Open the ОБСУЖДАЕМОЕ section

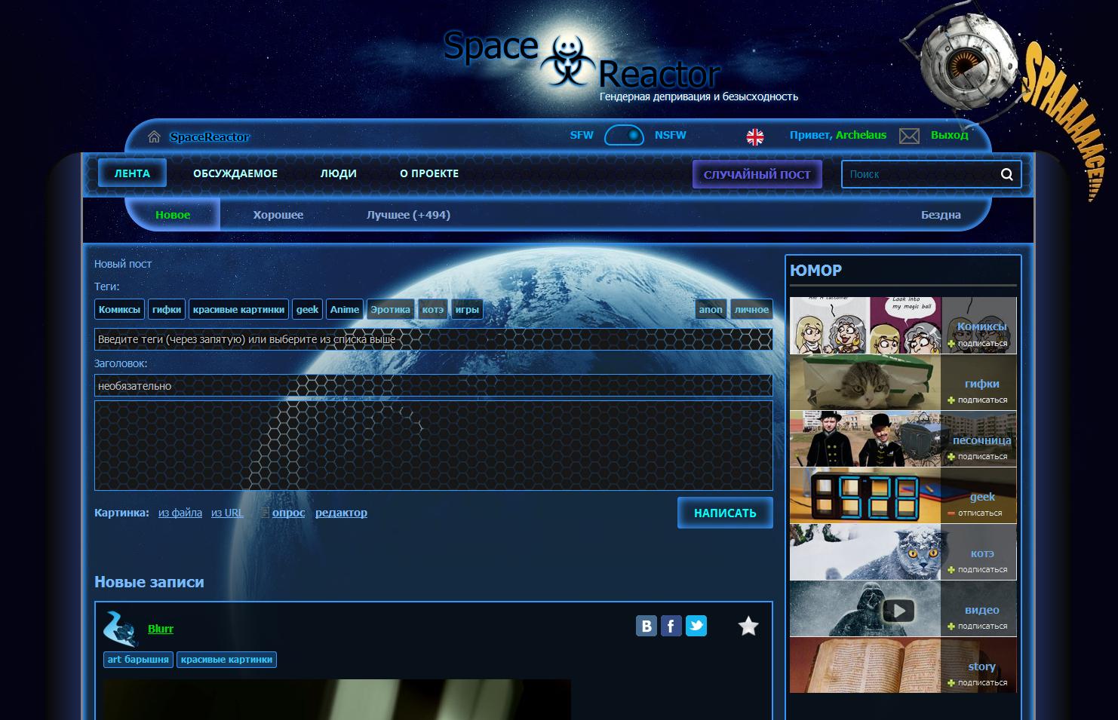point(235,173)
